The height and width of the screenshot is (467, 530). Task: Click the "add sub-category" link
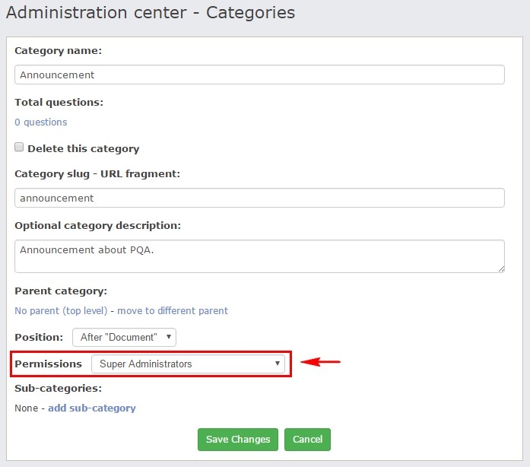[x=92, y=408]
